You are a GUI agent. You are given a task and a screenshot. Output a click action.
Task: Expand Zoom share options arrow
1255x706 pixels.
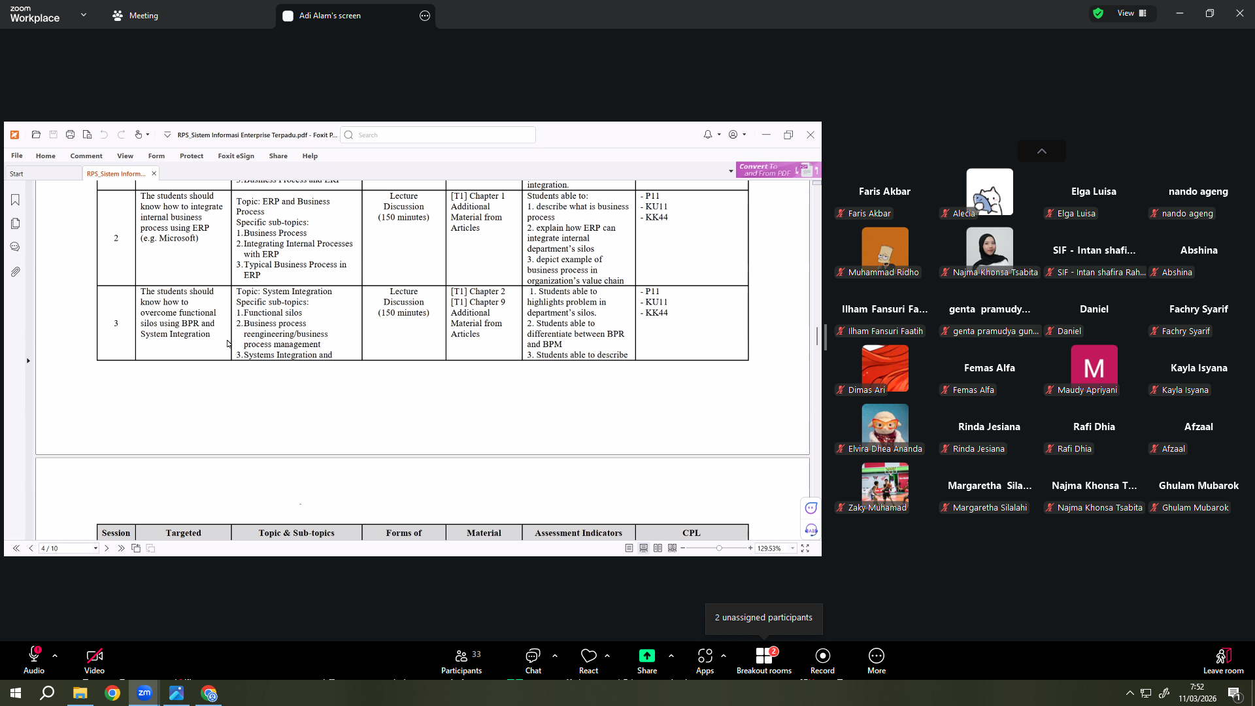pyautogui.click(x=671, y=656)
